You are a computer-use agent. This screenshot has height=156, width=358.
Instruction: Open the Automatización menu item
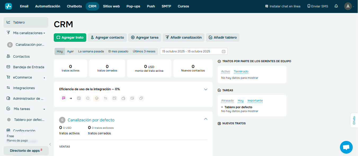click(48, 6)
